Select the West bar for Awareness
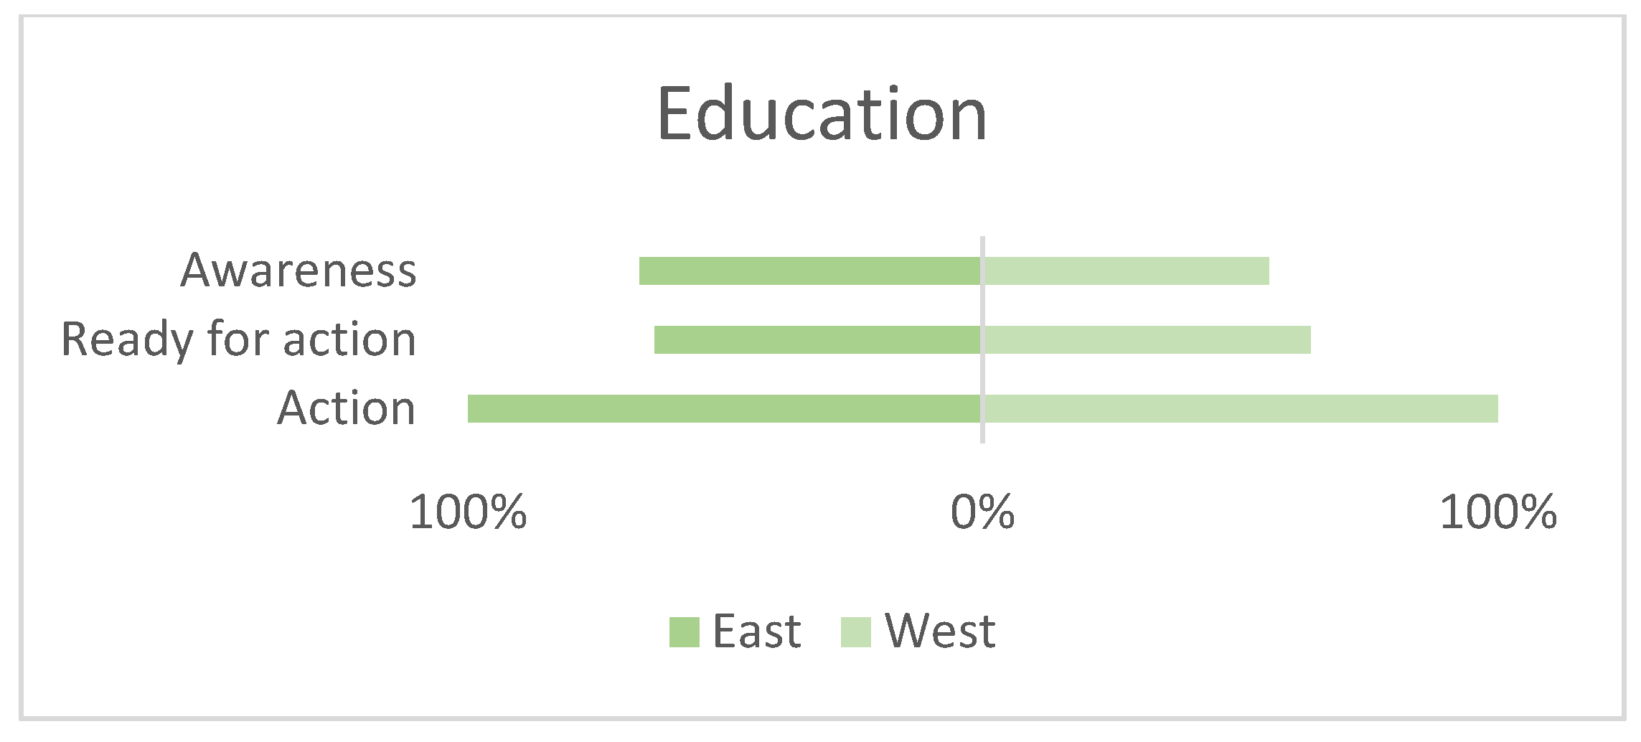1641x742 pixels. [1127, 271]
